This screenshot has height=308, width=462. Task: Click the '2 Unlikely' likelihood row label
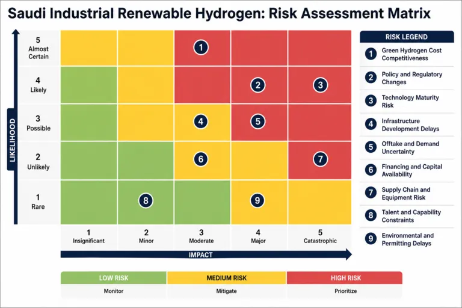[x=38, y=162]
